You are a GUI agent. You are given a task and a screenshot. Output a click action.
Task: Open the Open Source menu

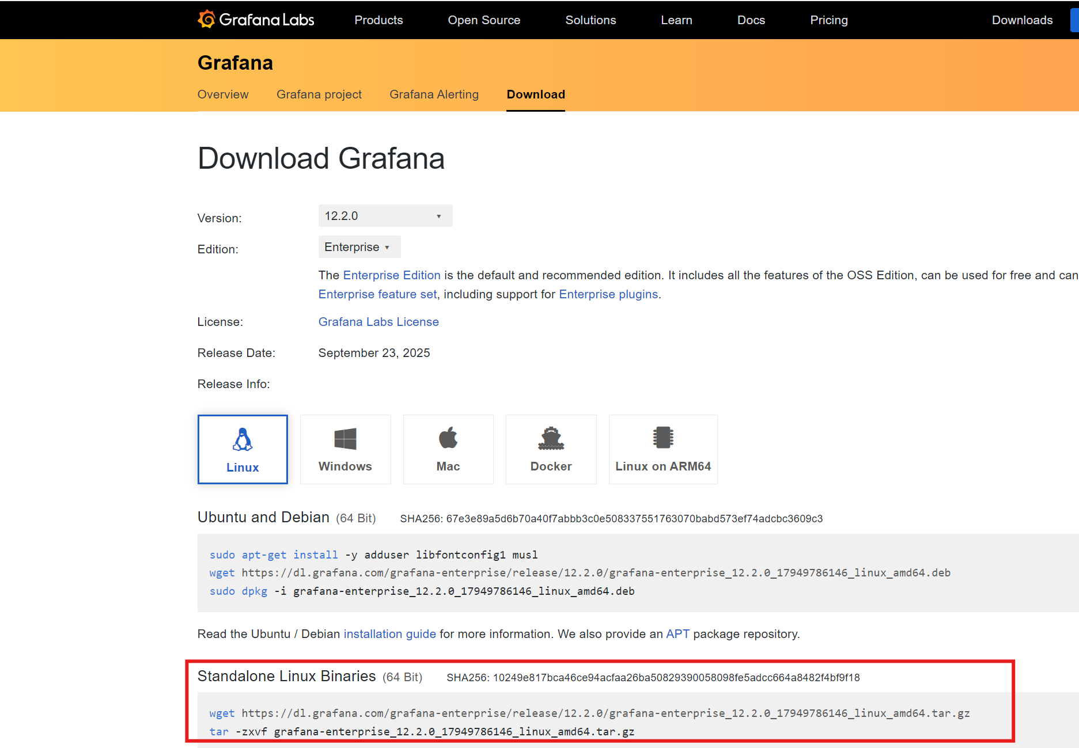[484, 20]
